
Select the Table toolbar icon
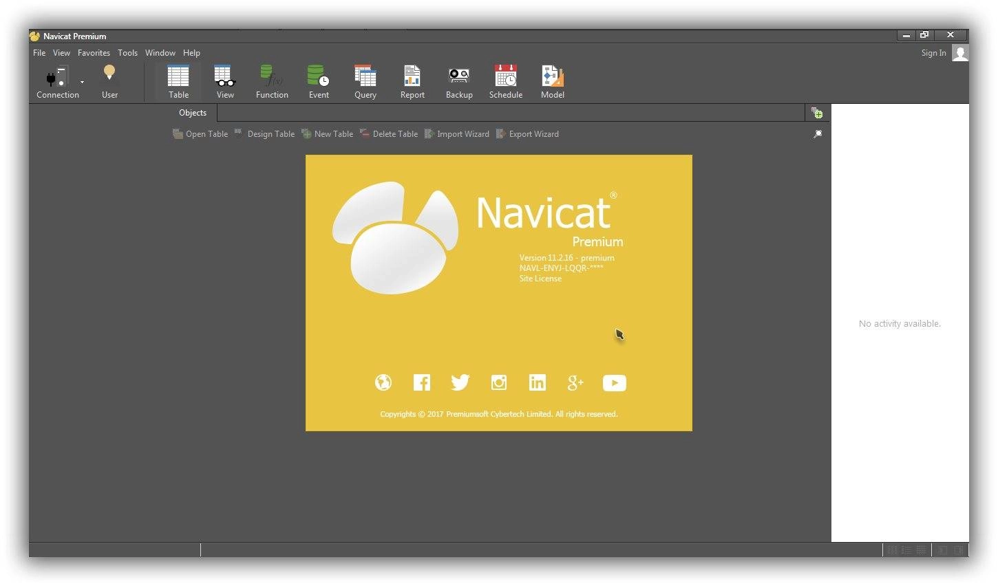(x=178, y=76)
